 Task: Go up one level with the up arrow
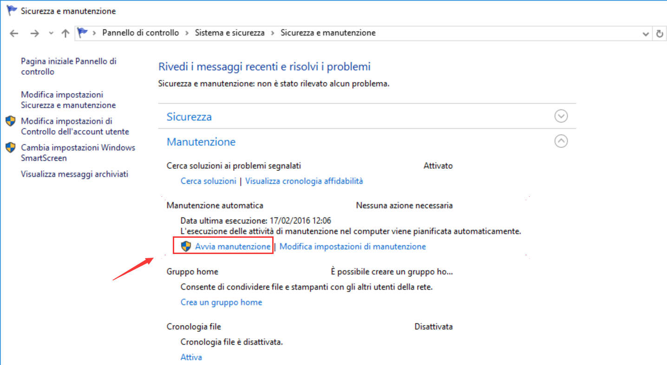coord(65,33)
